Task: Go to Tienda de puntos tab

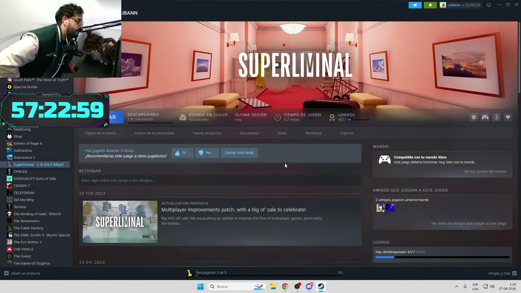Action: 207,133
